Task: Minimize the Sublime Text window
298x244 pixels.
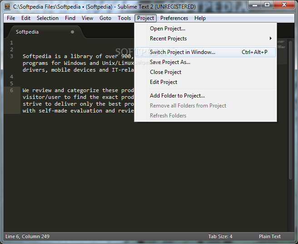Action: click(255, 5)
